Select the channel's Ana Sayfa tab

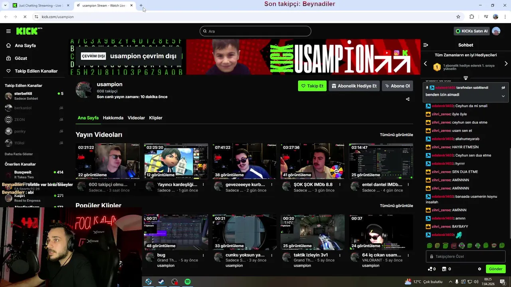[x=88, y=118]
